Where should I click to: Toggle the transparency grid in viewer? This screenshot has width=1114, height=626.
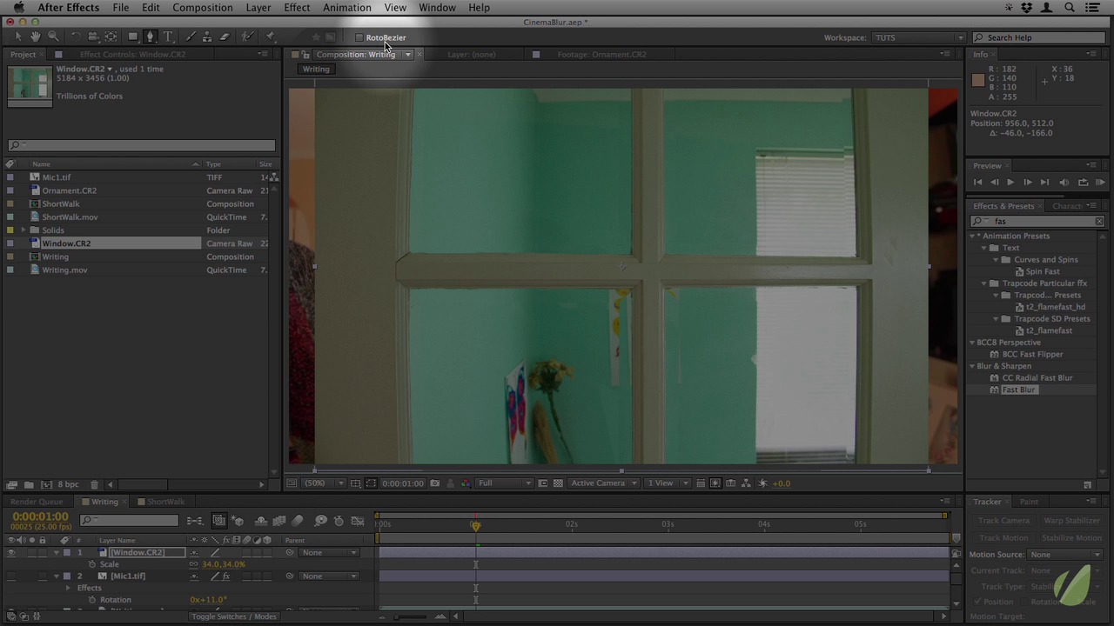[558, 483]
